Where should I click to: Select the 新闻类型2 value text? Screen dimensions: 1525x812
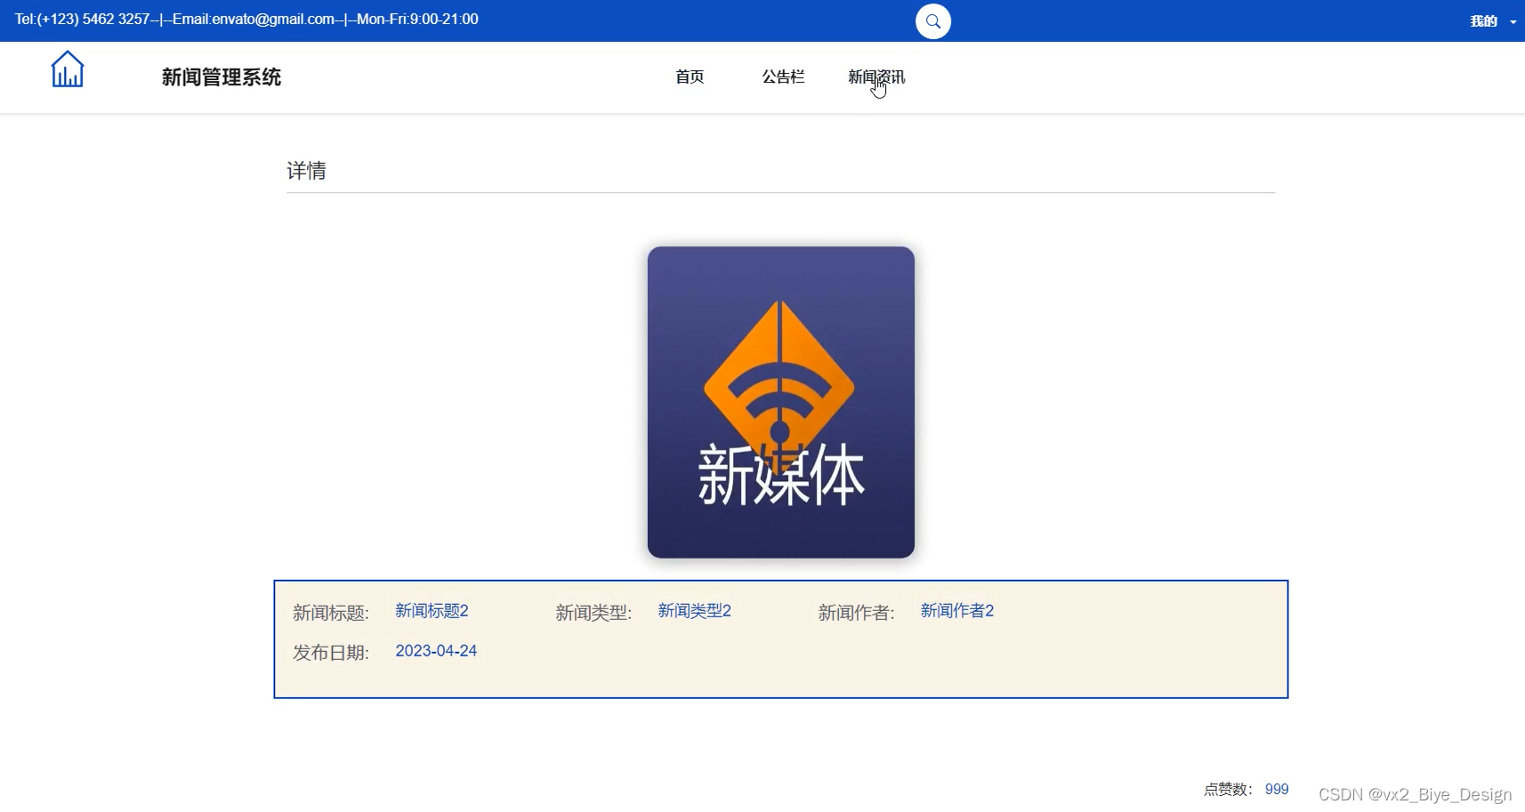pos(694,611)
